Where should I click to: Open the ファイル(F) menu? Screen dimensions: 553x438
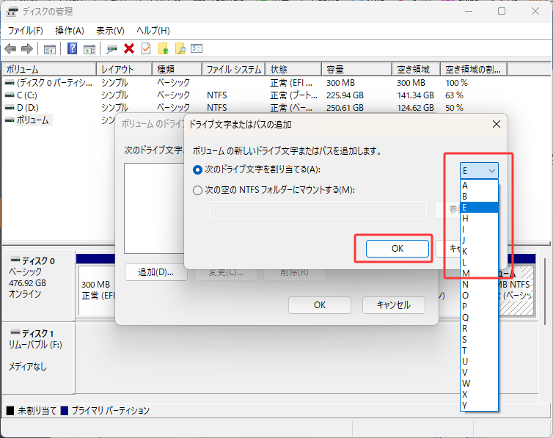pyautogui.click(x=26, y=31)
